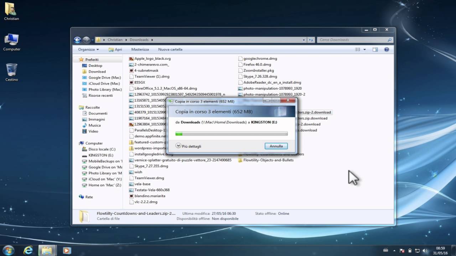
Task: Refresh the Downloads folder view
Action: (311, 40)
